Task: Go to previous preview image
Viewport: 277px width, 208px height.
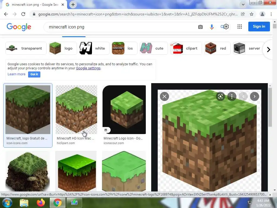Action: 243,96
